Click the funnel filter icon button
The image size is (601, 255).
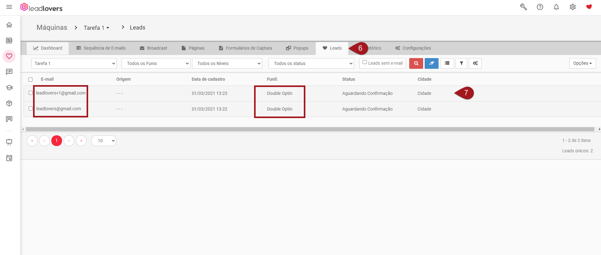pyautogui.click(x=461, y=63)
